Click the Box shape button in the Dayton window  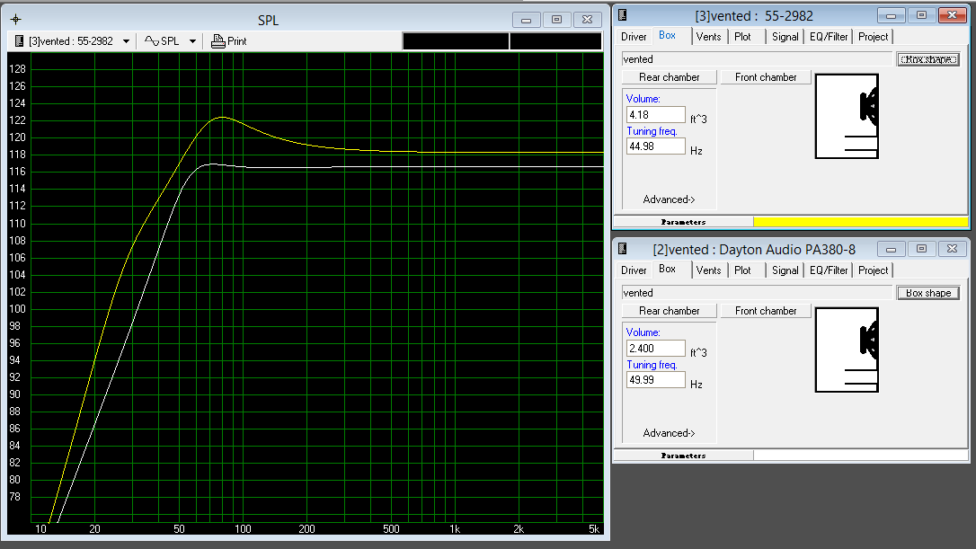coord(928,292)
